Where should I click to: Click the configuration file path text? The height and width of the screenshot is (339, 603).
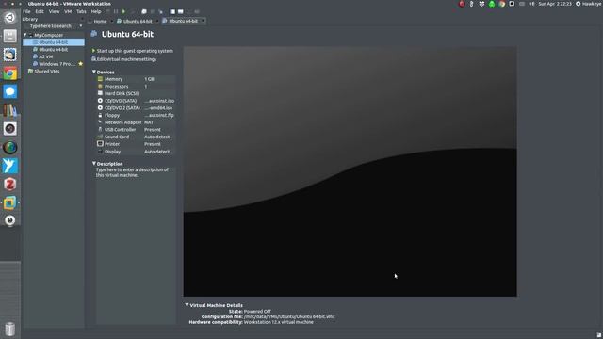coord(289,316)
